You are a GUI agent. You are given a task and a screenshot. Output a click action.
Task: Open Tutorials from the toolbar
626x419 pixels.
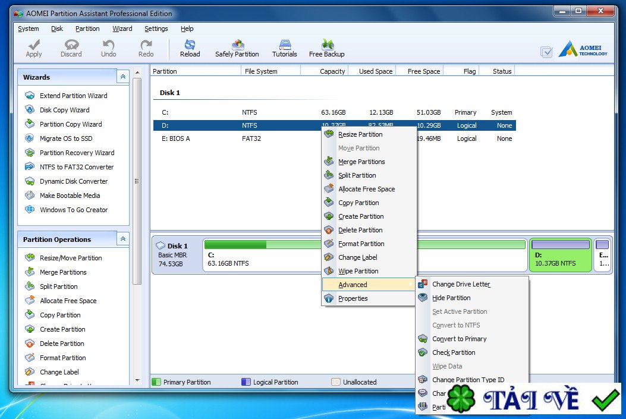pyautogui.click(x=284, y=48)
